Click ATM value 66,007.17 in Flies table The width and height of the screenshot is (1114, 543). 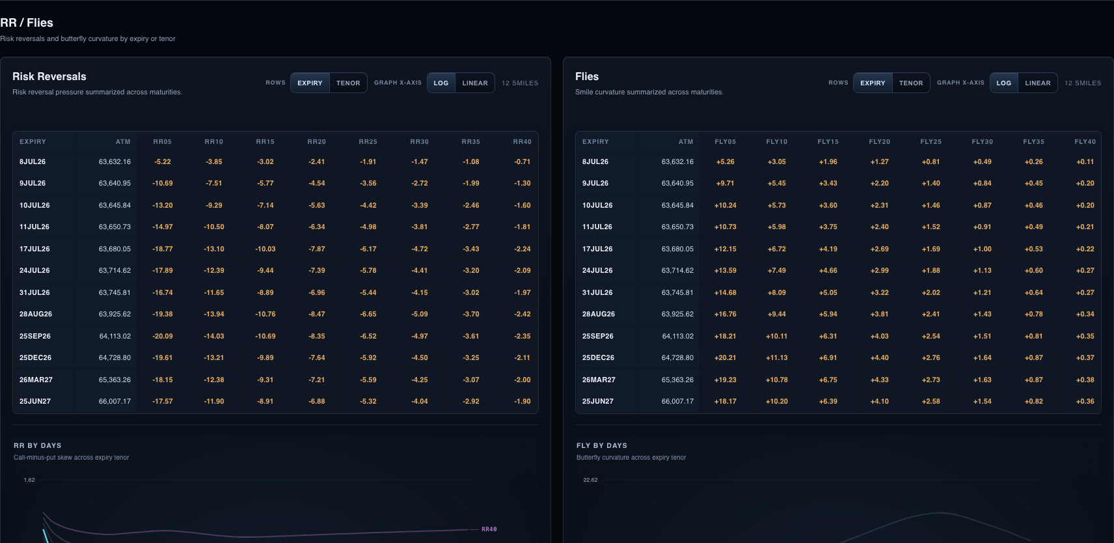click(677, 401)
